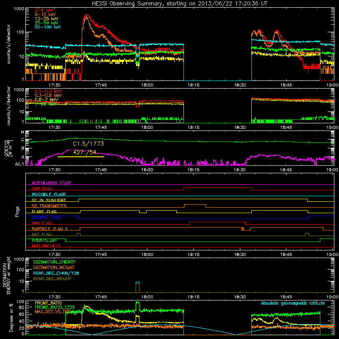Screen dimensions: 339x339
Task: Click the yellow bar under the 427./54. annotation
Action: point(81,157)
